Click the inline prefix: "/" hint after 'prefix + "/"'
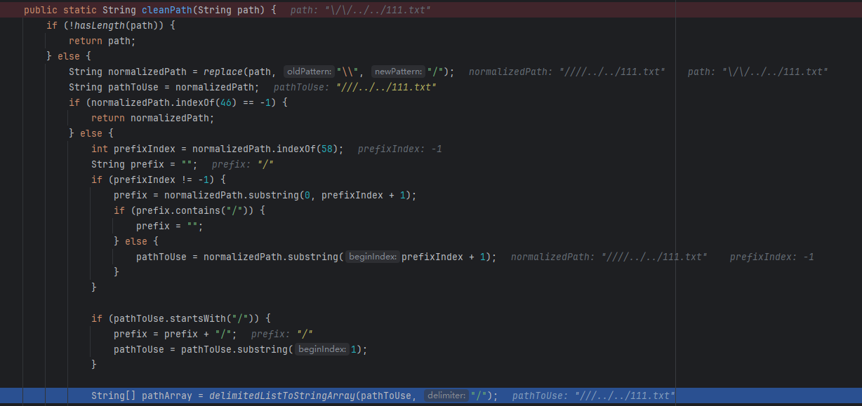Image resolution: width=862 pixels, height=406 pixels. [281, 334]
